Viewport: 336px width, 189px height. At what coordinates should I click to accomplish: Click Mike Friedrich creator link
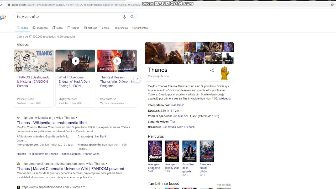pyautogui.click(x=186, y=127)
